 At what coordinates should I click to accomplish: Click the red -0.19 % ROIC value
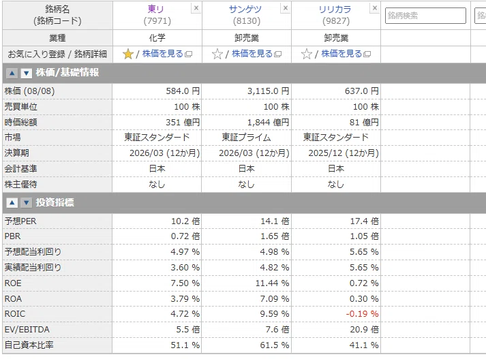(x=362, y=314)
